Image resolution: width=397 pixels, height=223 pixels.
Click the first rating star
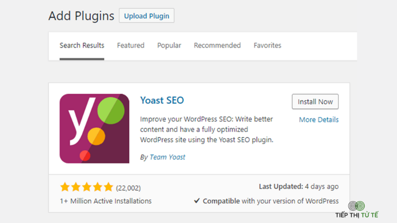tap(65, 187)
